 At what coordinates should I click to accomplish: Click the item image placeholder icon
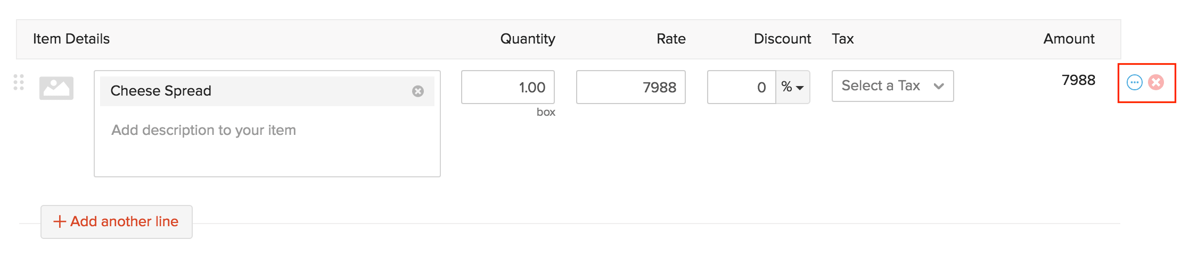coord(56,88)
